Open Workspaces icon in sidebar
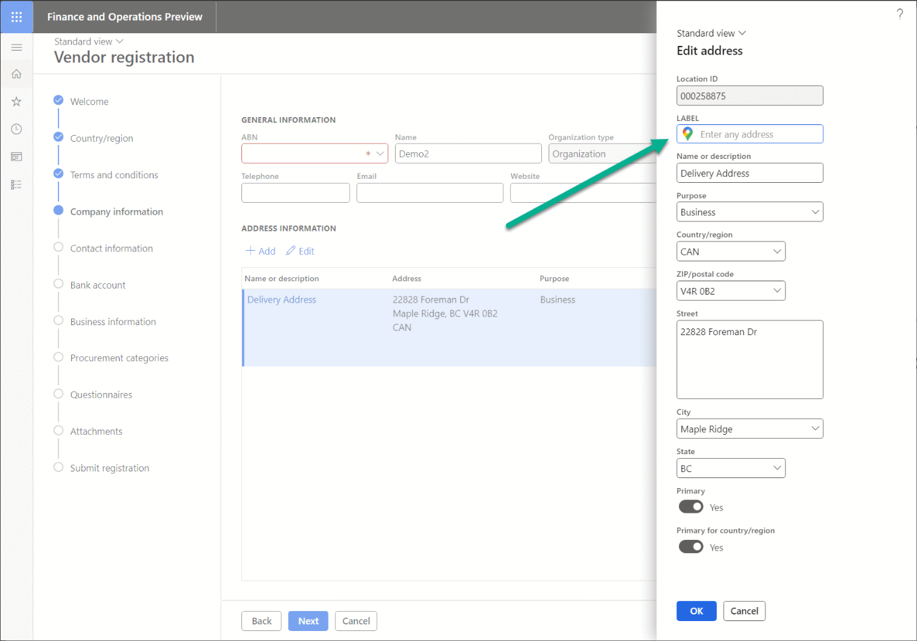This screenshot has width=917, height=641. (x=17, y=157)
